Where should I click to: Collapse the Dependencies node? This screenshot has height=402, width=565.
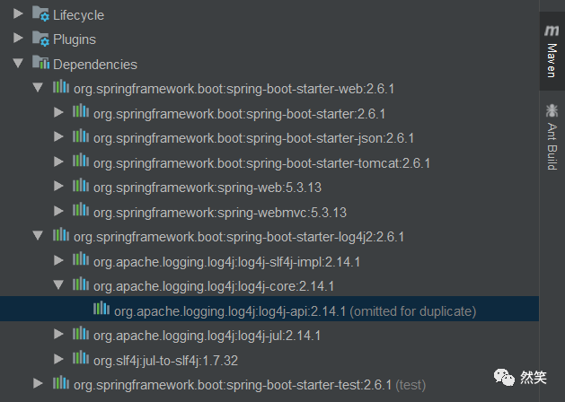[x=18, y=64]
